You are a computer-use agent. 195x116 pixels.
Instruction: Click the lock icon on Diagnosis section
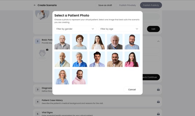pyautogui.click(x=158, y=89)
